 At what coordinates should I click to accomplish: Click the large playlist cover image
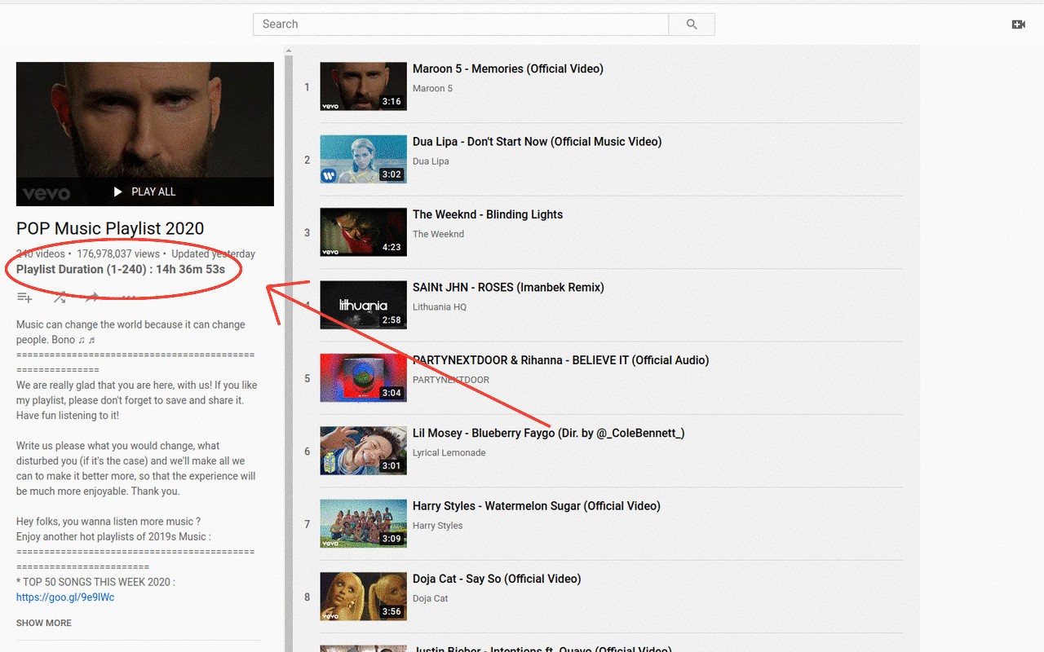pos(145,134)
